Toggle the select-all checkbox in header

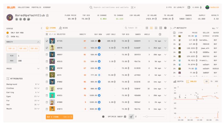click(x=47, y=34)
